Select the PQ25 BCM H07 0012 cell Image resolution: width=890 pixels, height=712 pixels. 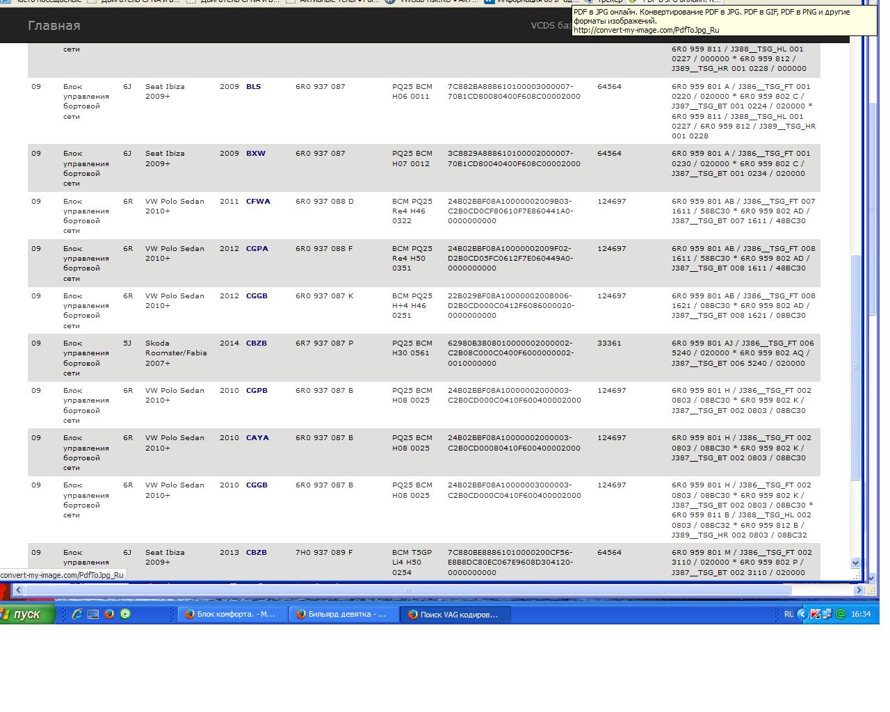412,159
